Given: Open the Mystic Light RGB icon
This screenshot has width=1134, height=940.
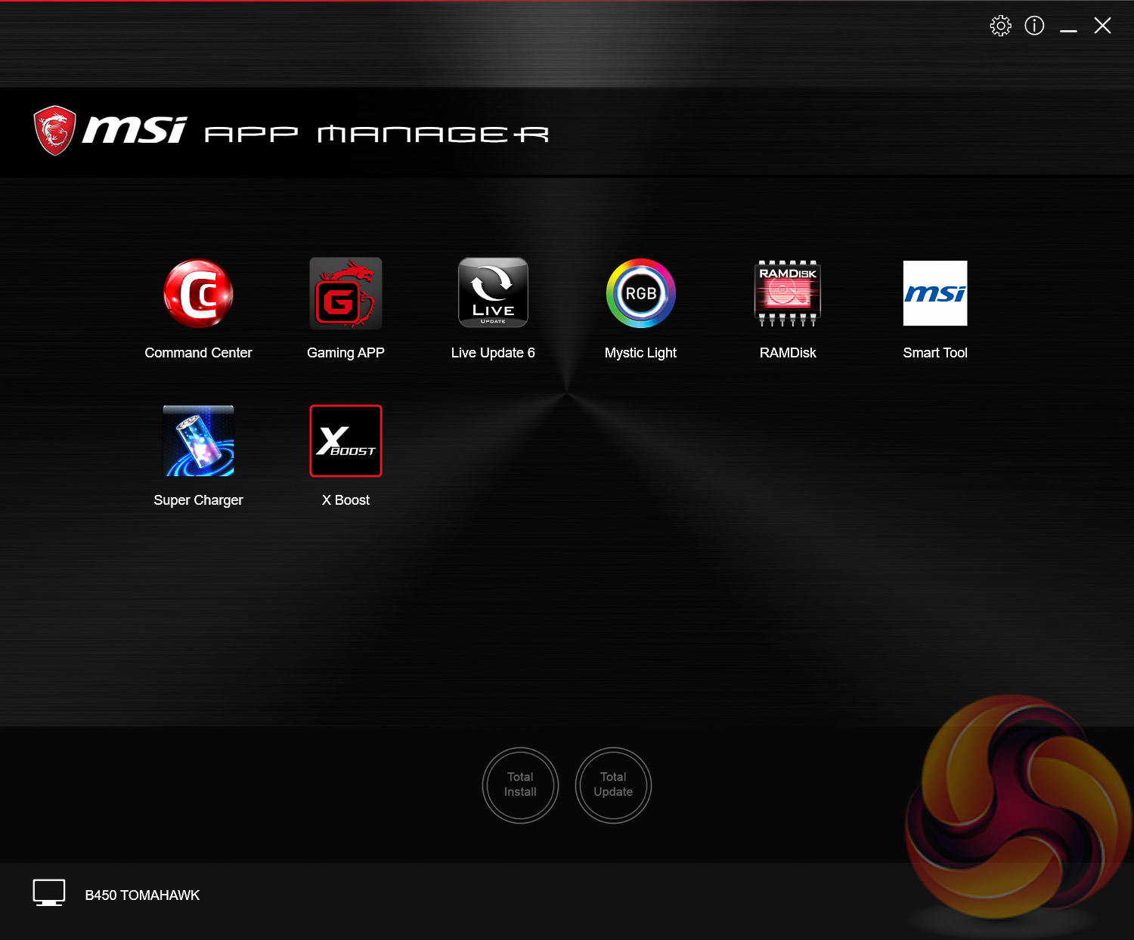Looking at the screenshot, I should pos(640,293).
